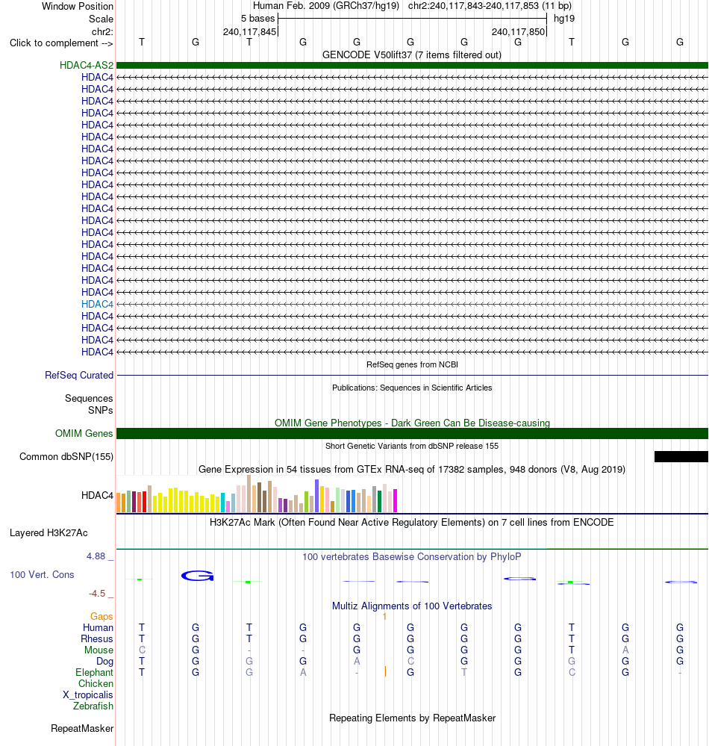Select the X_tropicalis alignment row label
Image resolution: width=709 pixels, height=746 pixels.
(88, 694)
